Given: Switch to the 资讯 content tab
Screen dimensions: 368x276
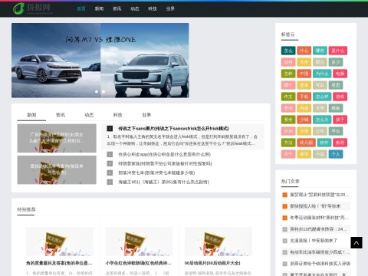Looking at the screenshot, I should point(61,115).
